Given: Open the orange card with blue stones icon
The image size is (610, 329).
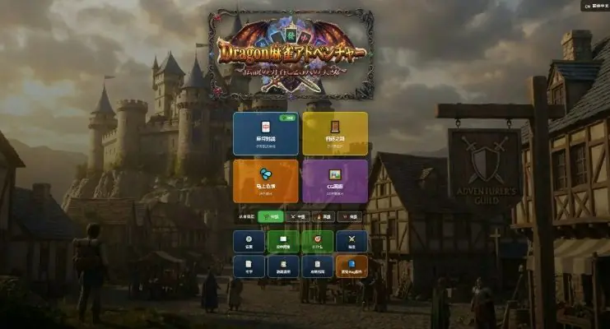Looking at the screenshot, I should (x=266, y=181).
